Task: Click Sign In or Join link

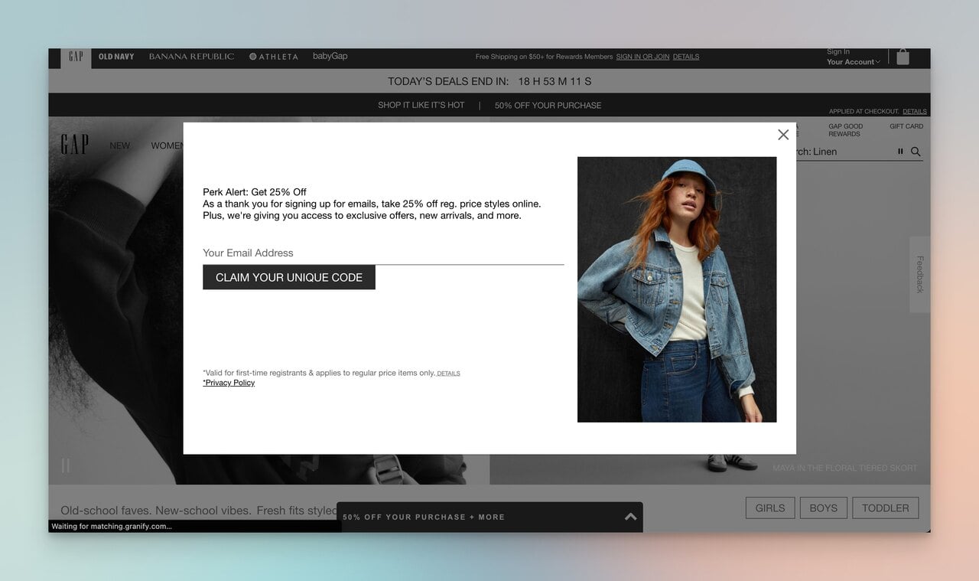Action: click(642, 57)
